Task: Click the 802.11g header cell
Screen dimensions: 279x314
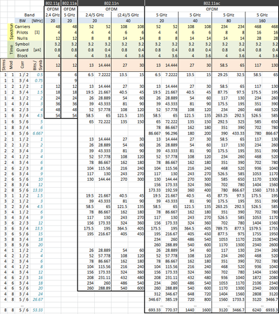Action: coord(52,3)
